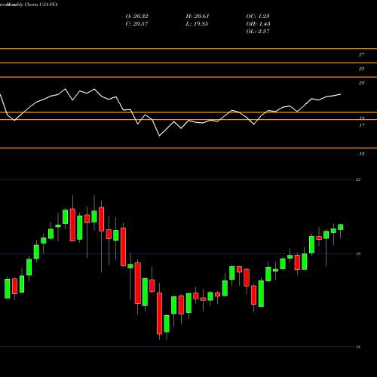
Task: Click the candlestick panel axis label 22
Action: point(358,179)
